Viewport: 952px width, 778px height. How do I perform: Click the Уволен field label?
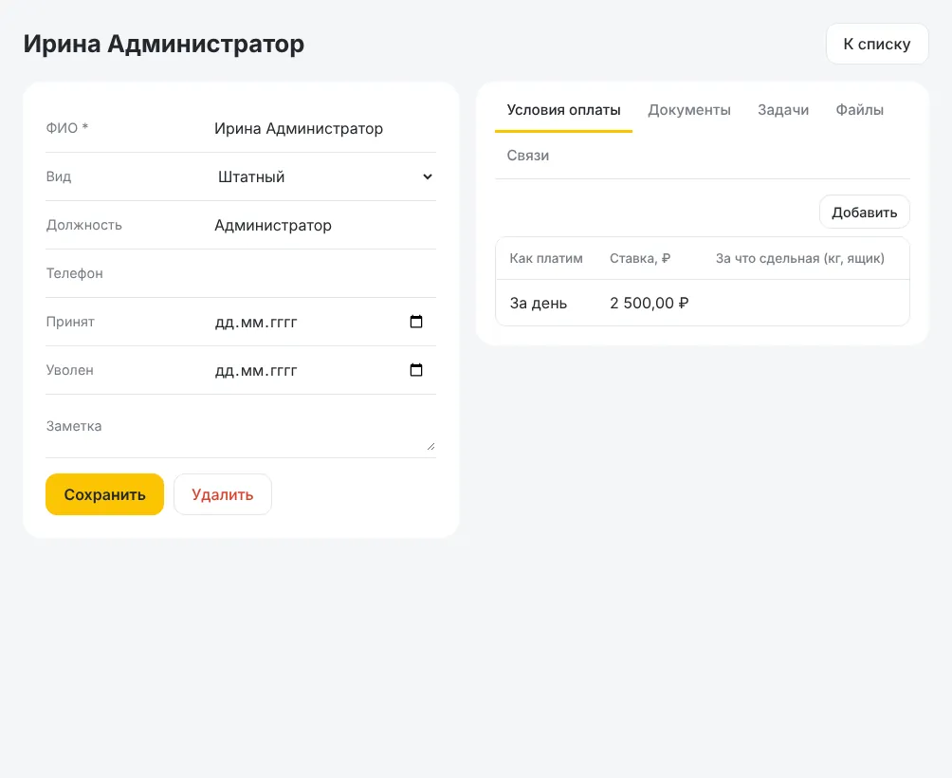(x=70, y=370)
